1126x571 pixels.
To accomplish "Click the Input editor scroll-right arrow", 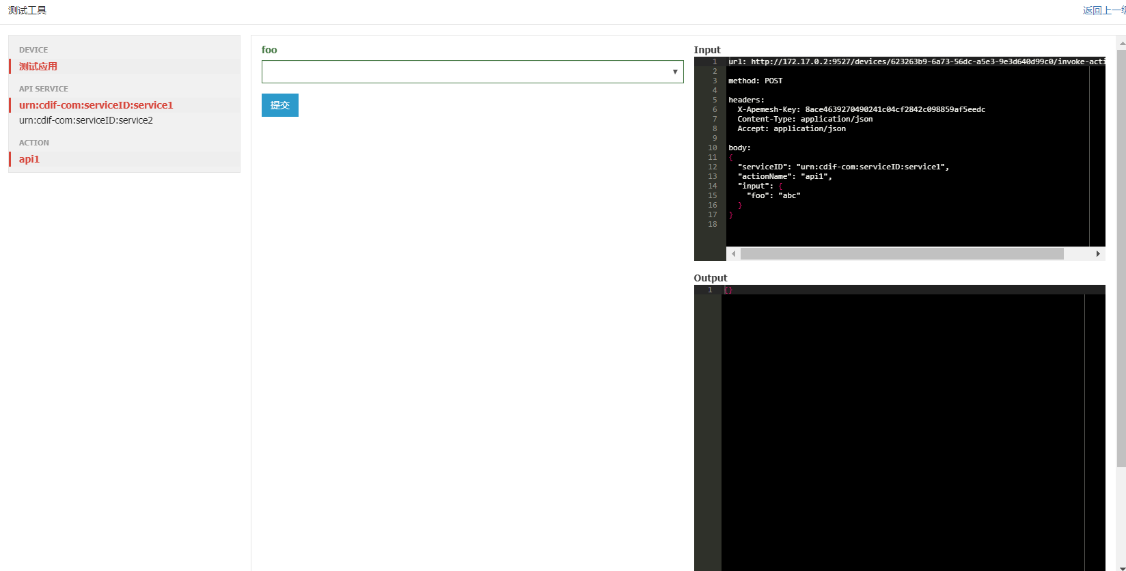I will [1098, 253].
